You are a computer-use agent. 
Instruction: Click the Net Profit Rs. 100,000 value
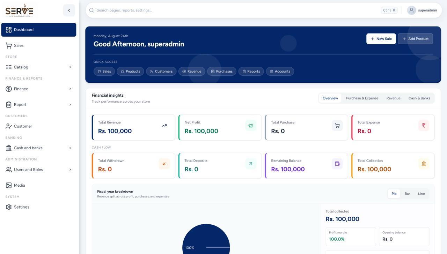coord(201,131)
